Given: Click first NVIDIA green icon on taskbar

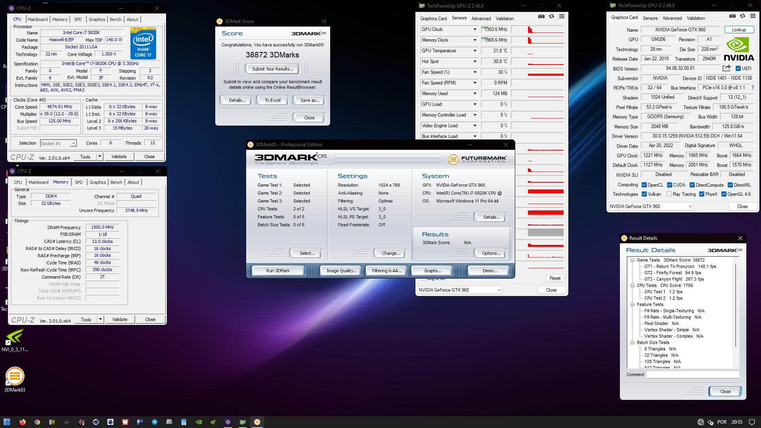Looking at the screenshot, I should point(199,422).
